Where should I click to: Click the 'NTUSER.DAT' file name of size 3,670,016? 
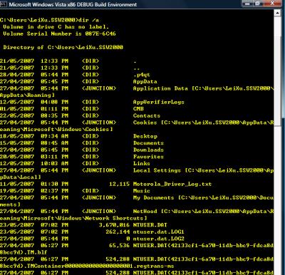tap(150, 225)
